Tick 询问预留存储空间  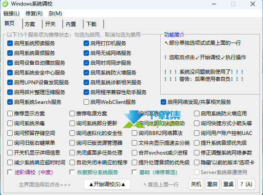[10, 133]
